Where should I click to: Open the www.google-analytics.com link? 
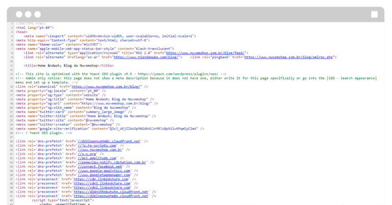click(104, 171)
